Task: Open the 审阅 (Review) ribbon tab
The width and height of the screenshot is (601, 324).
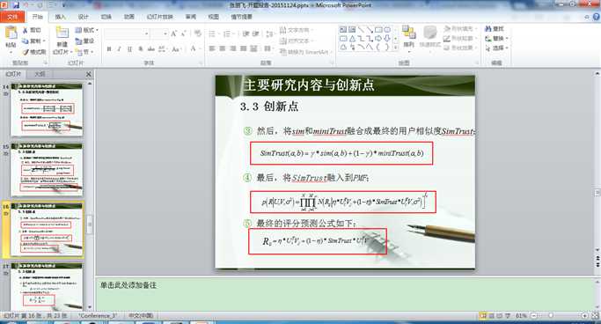Action: point(190,17)
